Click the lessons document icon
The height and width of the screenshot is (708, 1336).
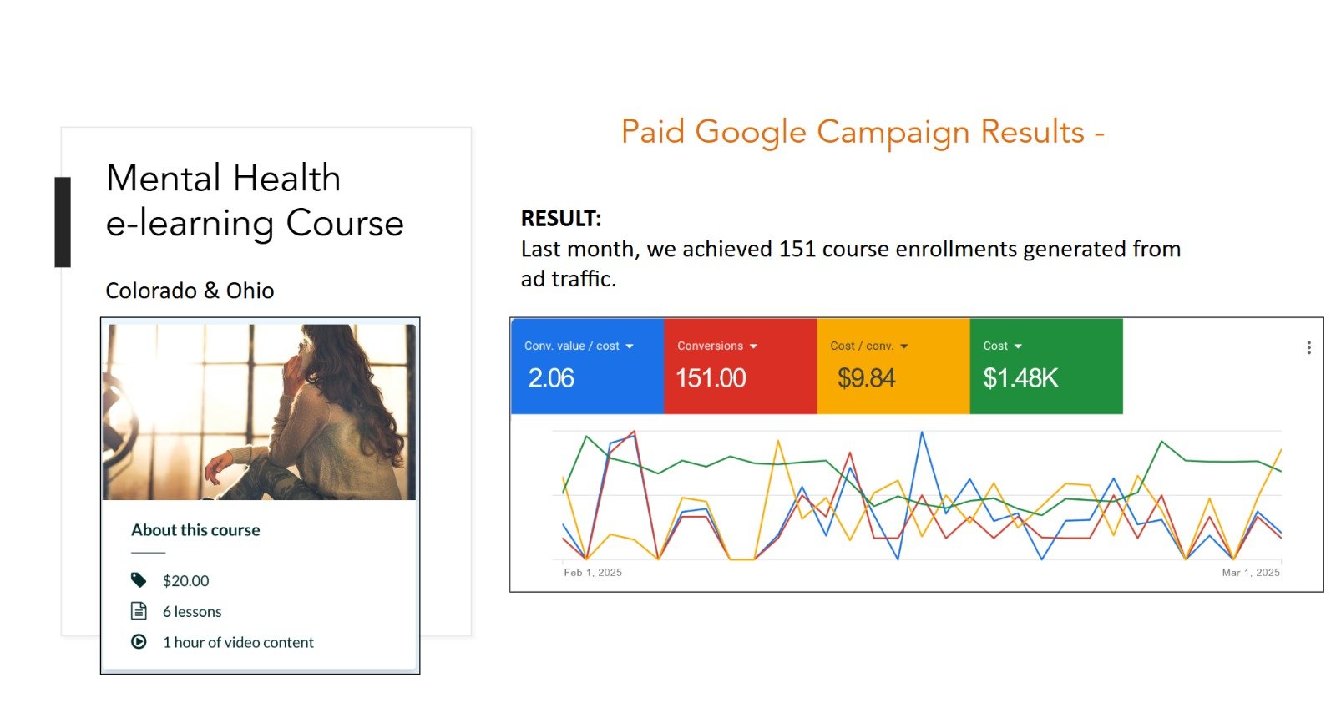point(139,611)
